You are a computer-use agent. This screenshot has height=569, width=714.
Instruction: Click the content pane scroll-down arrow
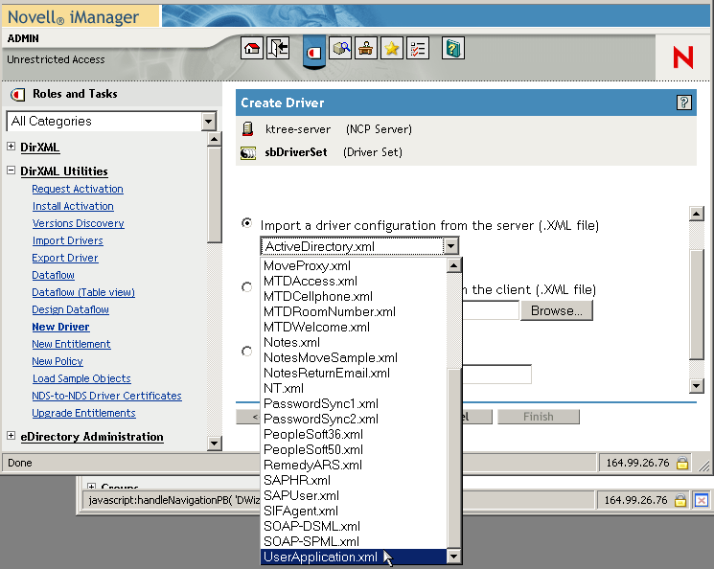[x=697, y=386]
